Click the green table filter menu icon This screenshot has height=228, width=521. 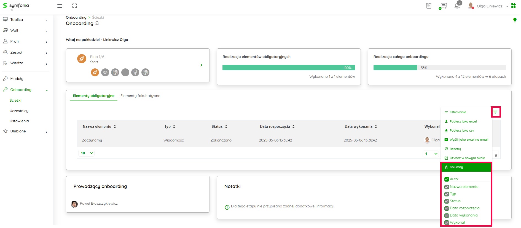[495, 112]
